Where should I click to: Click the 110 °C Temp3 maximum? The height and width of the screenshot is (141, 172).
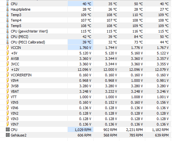coord(138,15)
